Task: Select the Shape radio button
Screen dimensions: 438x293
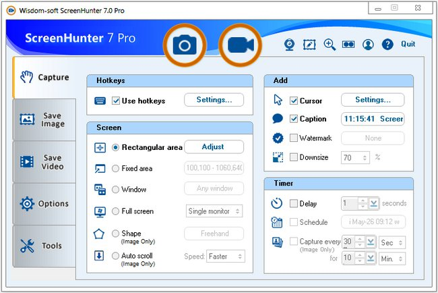Action: tap(116, 234)
